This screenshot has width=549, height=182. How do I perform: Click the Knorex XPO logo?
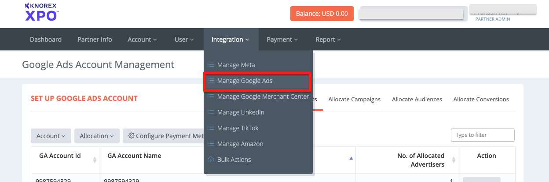click(x=42, y=12)
